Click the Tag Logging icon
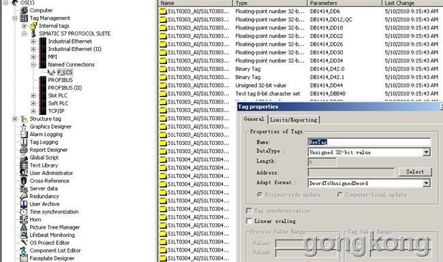 (24, 142)
